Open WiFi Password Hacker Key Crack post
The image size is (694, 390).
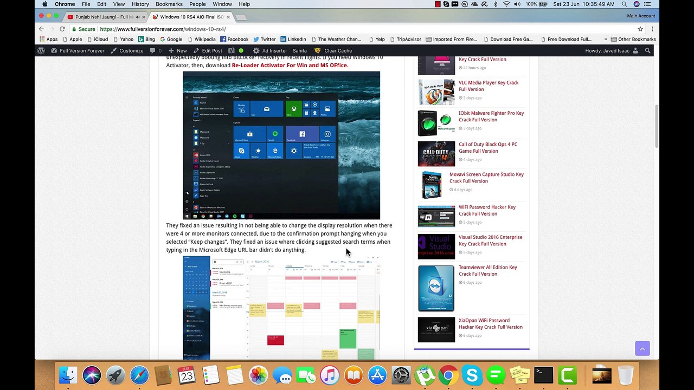click(x=487, y=210)
